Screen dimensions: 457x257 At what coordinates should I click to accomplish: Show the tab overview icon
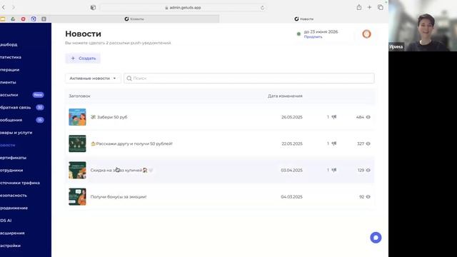[x=381, y=7]
